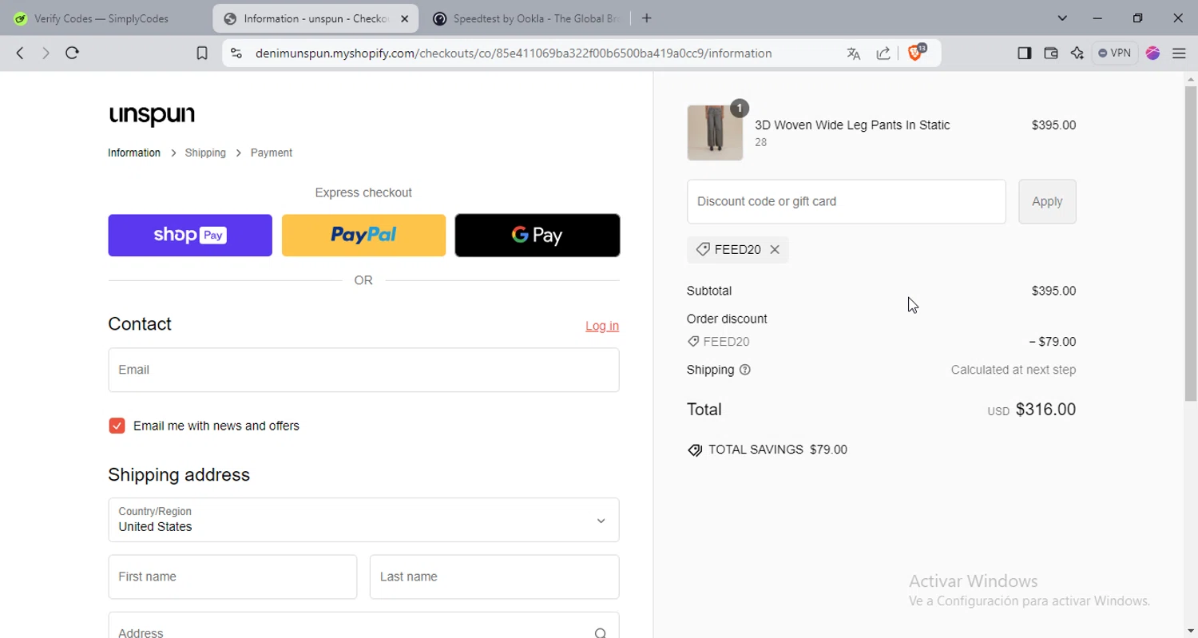
Task: Click the Log in link
Action: click(602, 326)
